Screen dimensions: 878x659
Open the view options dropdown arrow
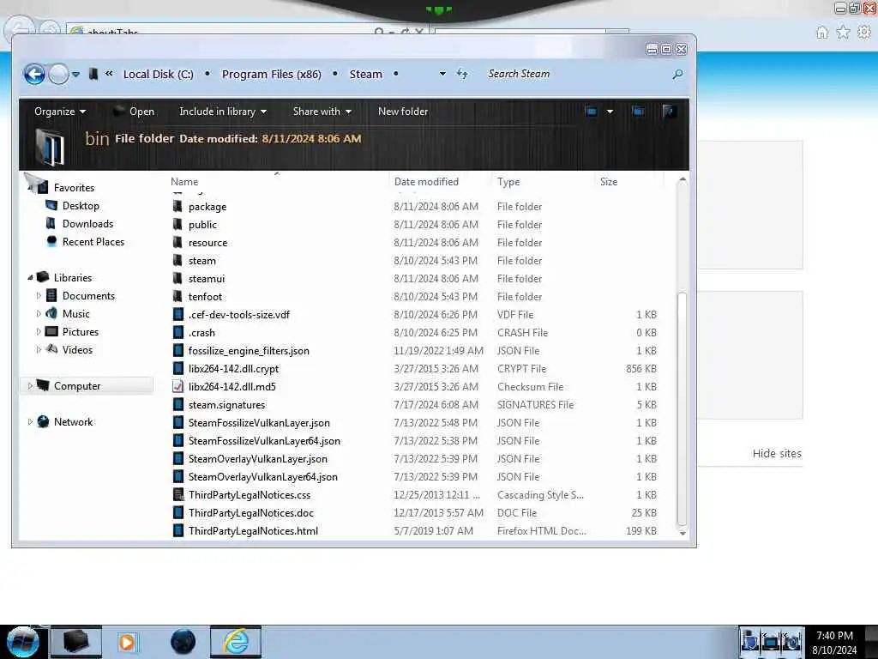click(x=610, y=112)
